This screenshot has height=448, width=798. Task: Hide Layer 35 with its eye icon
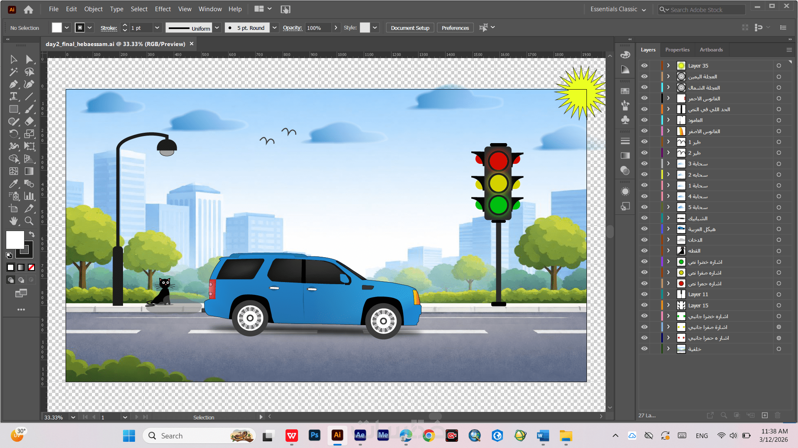tap(644, 66)
